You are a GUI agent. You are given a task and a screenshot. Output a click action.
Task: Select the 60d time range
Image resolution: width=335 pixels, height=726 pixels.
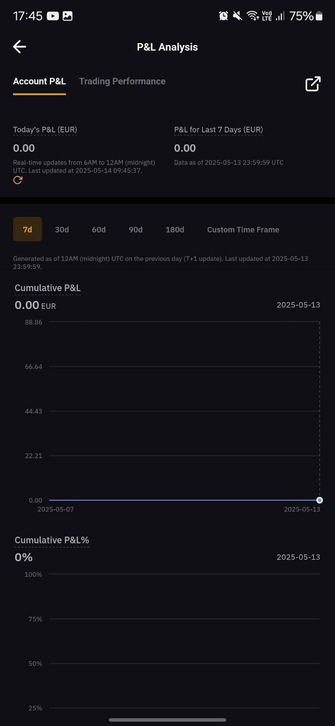pos(99,230)
